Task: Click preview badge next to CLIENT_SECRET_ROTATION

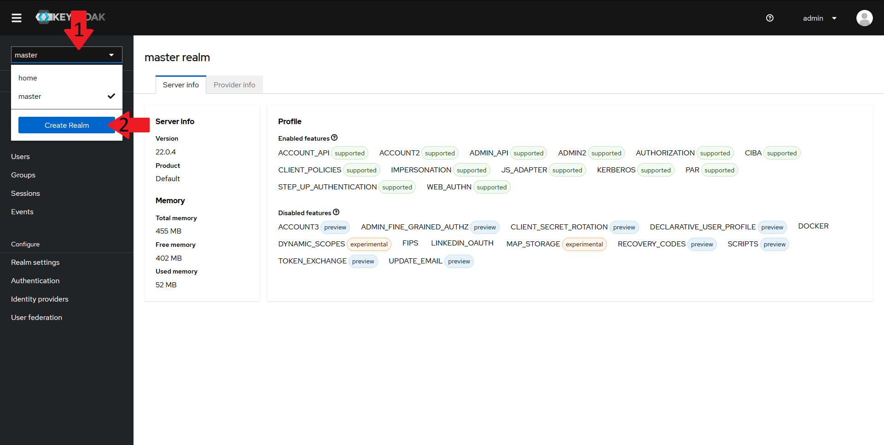Action: point(624,227)
